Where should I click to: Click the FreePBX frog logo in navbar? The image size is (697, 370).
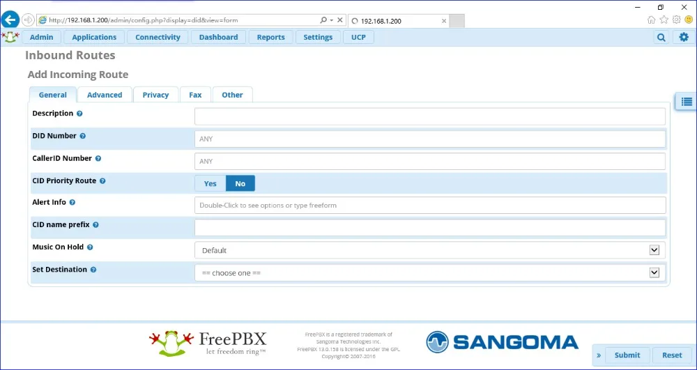tap(10, 37)
